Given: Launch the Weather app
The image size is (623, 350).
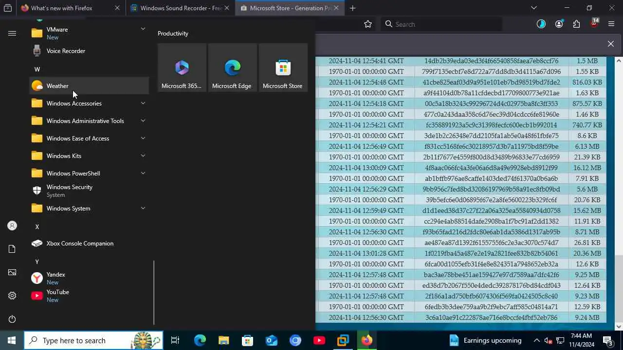Looking at the screenshot, I should [89, 86].
